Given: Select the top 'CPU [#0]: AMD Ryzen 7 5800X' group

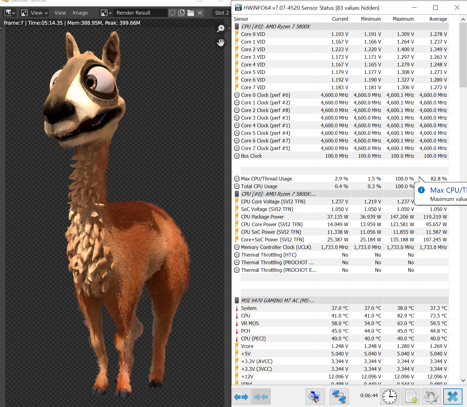Looking at the screenshot, I should [x=340, y=26].
